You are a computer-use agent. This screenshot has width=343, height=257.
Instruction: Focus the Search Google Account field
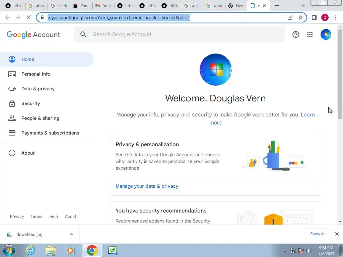click(x=180, y=34)
